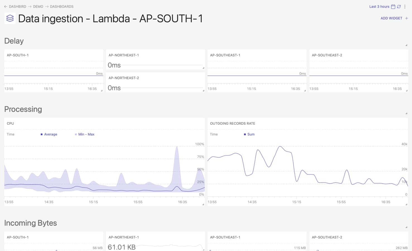412x251 pixels.
Task: Click the layers dashboard icon beside title
Action: point(10,18)
